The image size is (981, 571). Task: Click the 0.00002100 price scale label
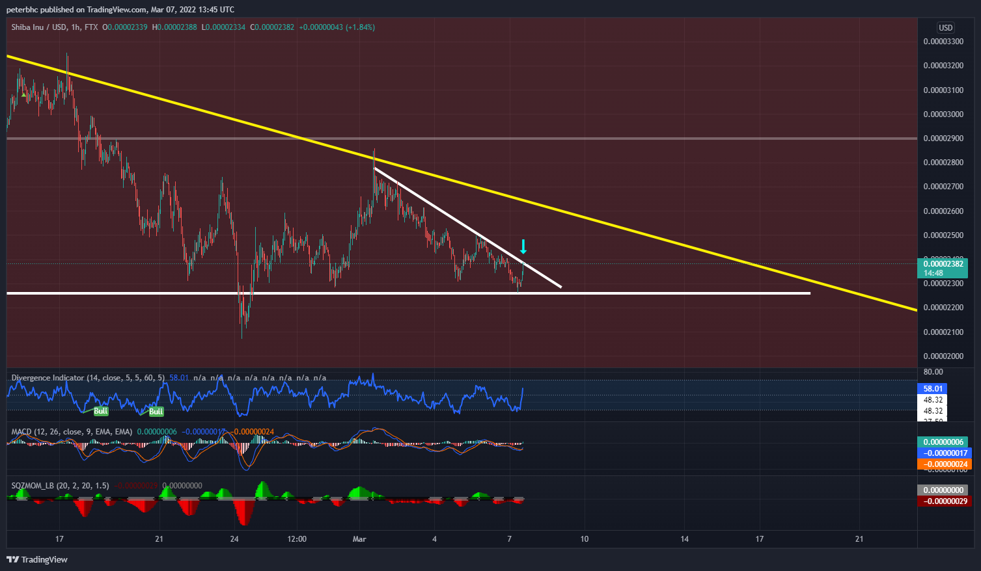(943, 332)
